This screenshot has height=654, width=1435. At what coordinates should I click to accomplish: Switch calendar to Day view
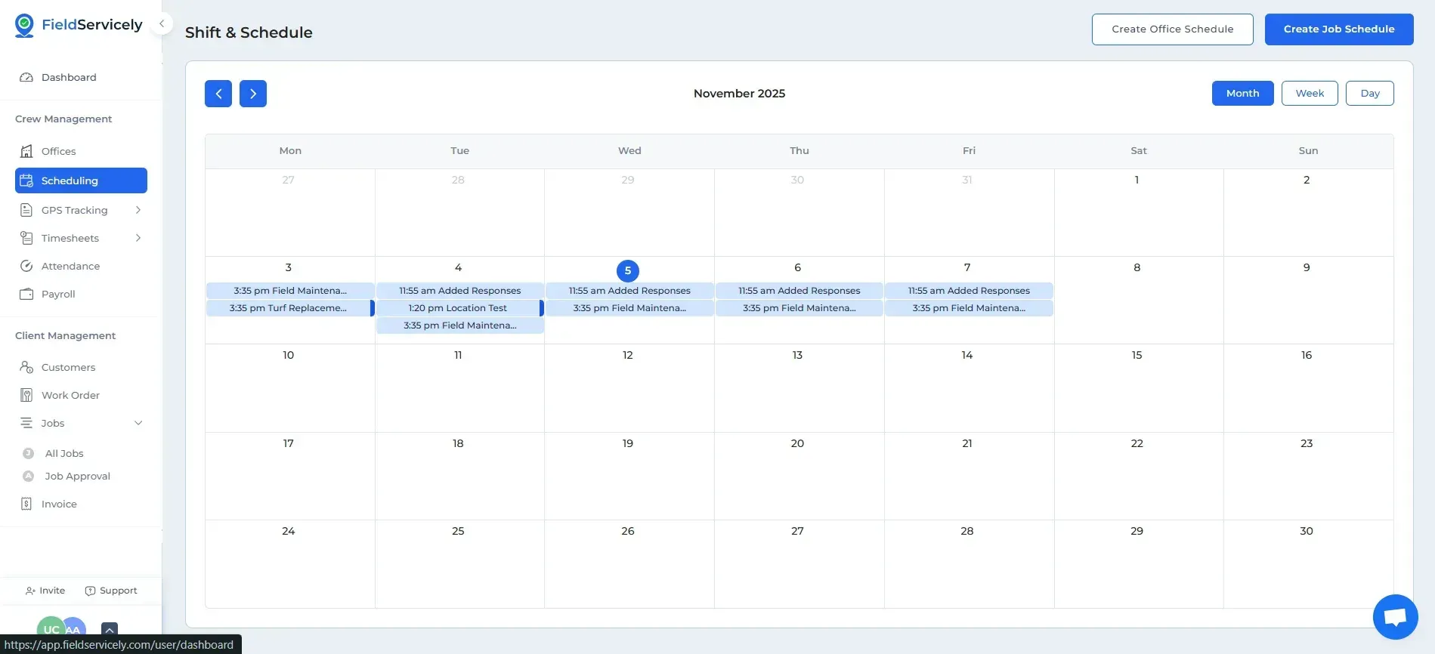tap(1369, 94)
